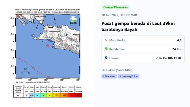Click the Severe column header in legend
This screenshot has width=190, height=107.
coord(64,87)
